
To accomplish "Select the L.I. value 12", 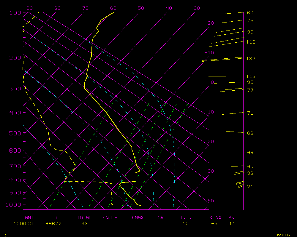I will [x=186, y=224].
